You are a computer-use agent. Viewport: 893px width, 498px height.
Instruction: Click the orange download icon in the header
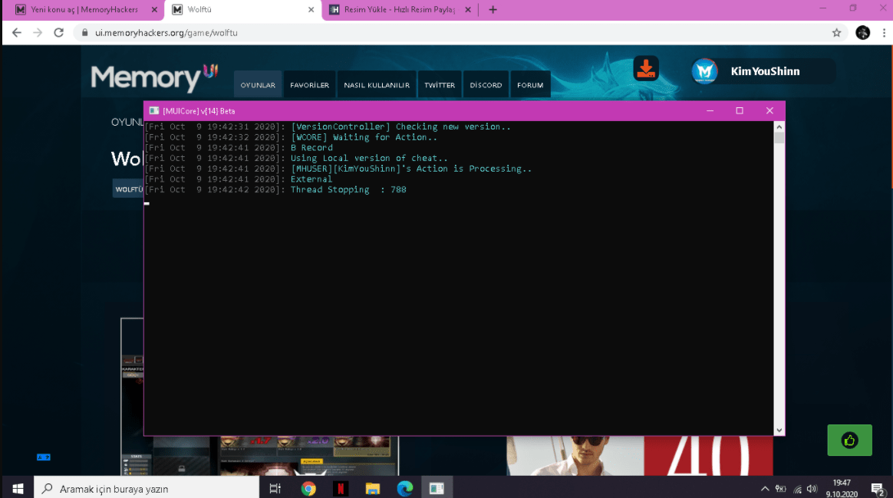(646, 69)
